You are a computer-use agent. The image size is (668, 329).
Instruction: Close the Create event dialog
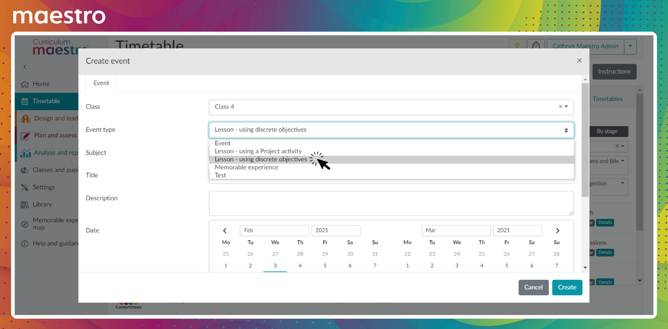(x=579, y=61)
